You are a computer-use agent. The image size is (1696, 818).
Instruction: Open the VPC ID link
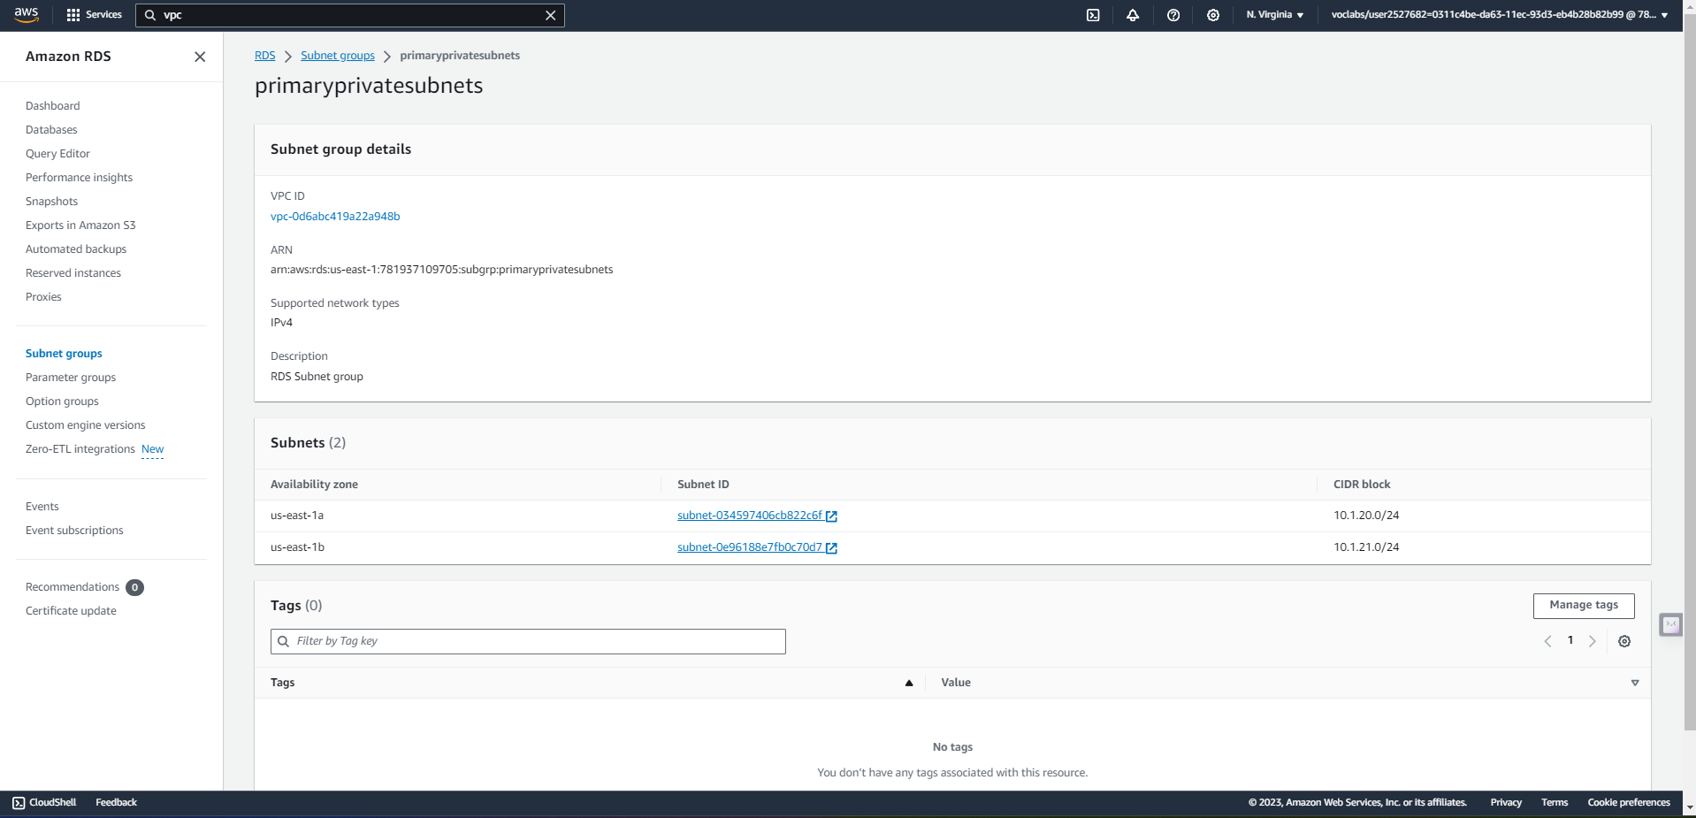pyautogui.click(x=335, y=217)
